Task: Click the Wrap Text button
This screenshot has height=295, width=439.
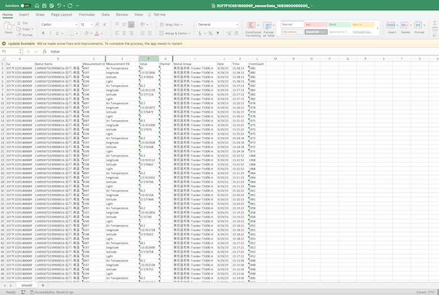Action: 171,24
